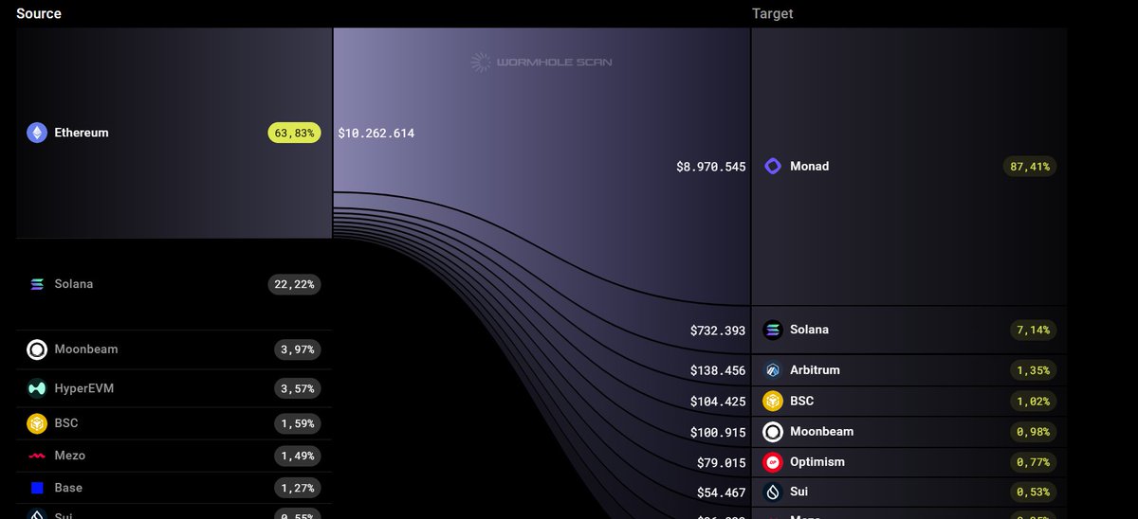
Task: Click the Mezo icon in Source list
Action: click(x=37, y=456)
